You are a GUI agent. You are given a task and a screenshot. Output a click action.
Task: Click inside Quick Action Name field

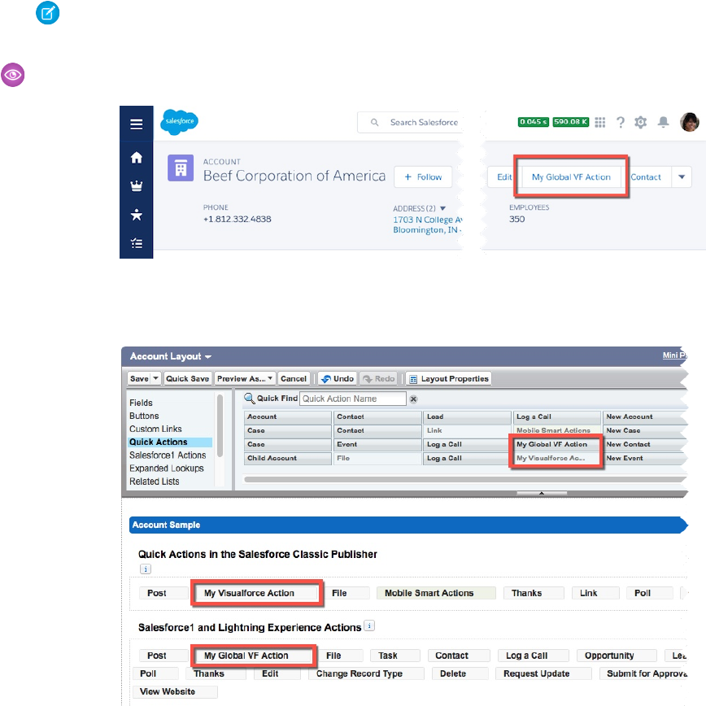click(x=352, y=399)
